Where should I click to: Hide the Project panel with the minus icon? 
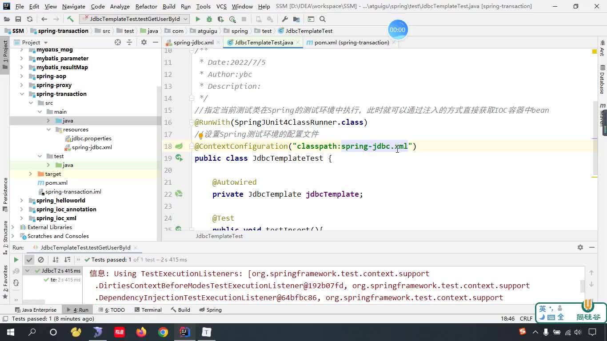coord(155,42)
